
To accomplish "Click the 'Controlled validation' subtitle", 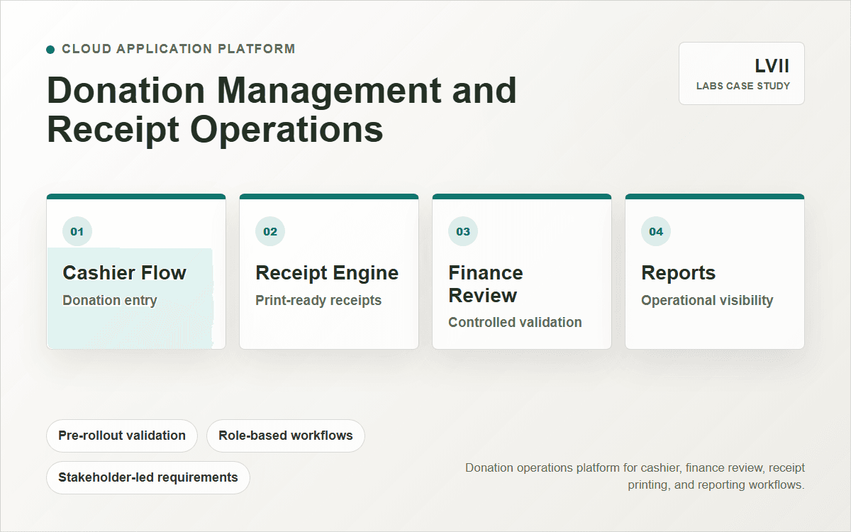I will [515, 322].
